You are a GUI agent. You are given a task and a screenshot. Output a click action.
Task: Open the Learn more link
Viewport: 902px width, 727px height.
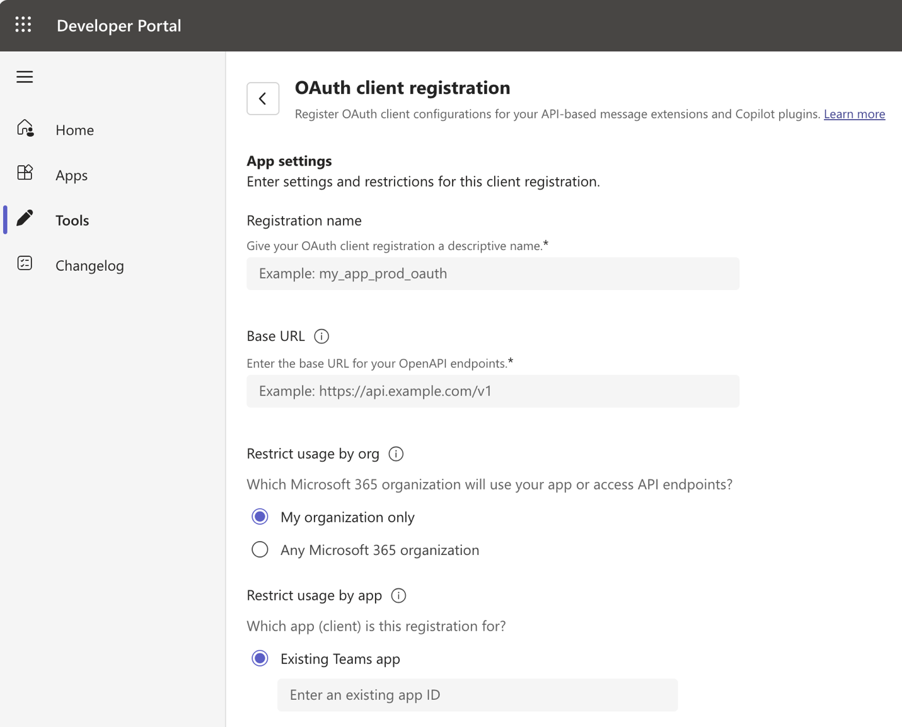pos(854,114)
